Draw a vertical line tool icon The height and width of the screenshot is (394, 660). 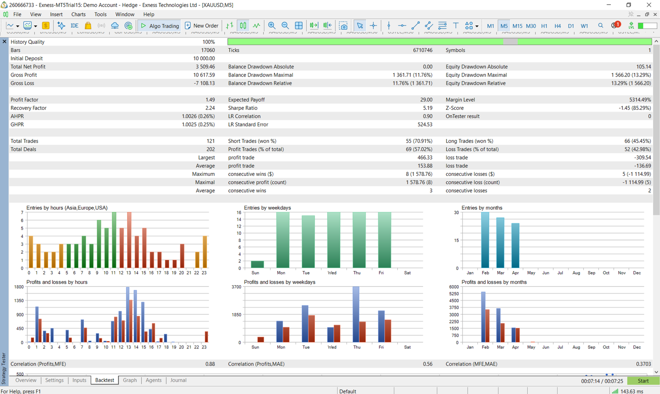pos(389,26)
